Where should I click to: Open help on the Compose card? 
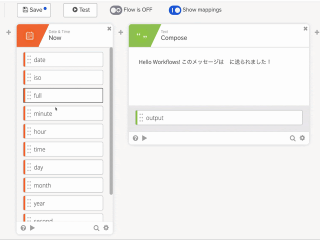[135, 138]
